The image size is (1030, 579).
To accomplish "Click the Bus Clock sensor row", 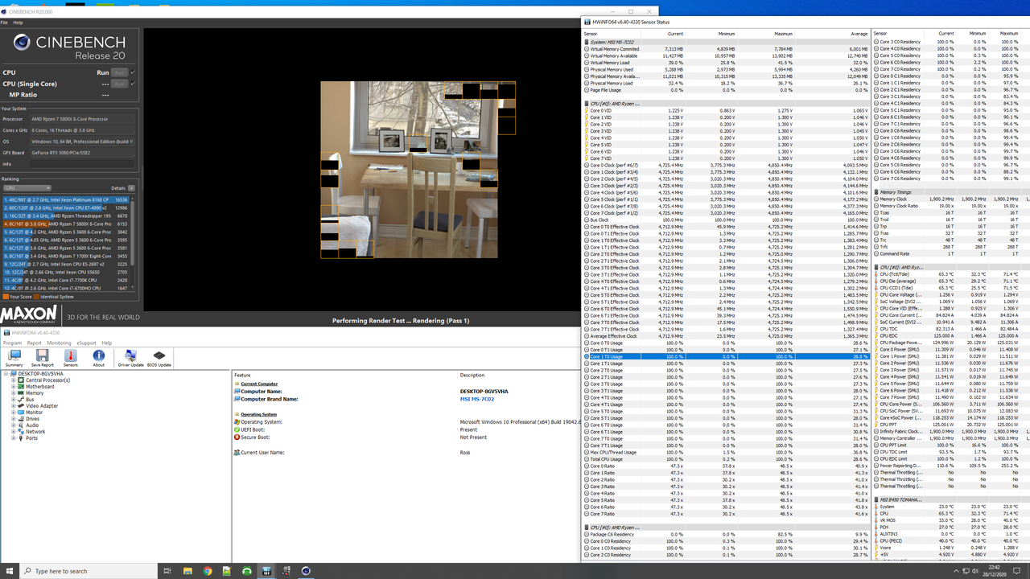I will (727, 220).
